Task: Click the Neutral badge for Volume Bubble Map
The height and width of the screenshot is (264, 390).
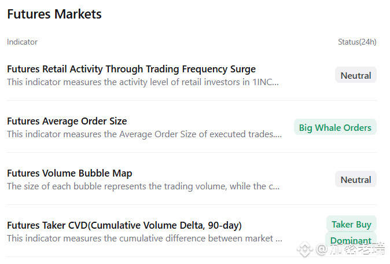Action: pyautogui.click(x=356, y=179)
